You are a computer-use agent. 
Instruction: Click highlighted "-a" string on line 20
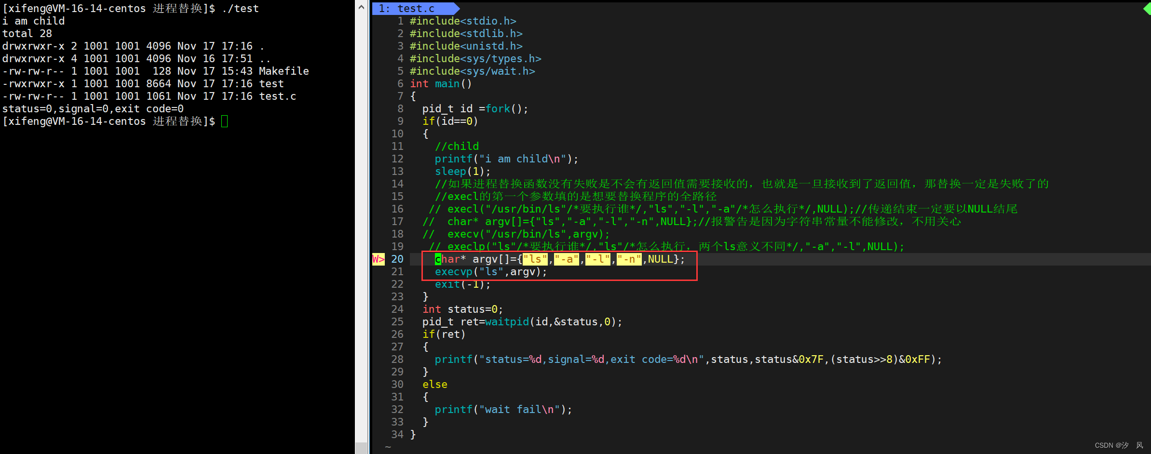click(x=567, y=259)
